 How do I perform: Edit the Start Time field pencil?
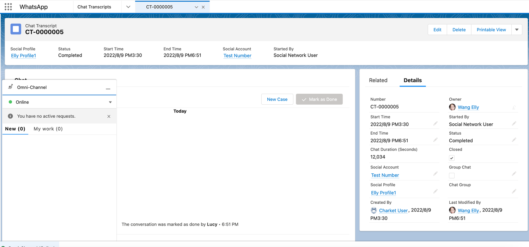tap(436, 123)
